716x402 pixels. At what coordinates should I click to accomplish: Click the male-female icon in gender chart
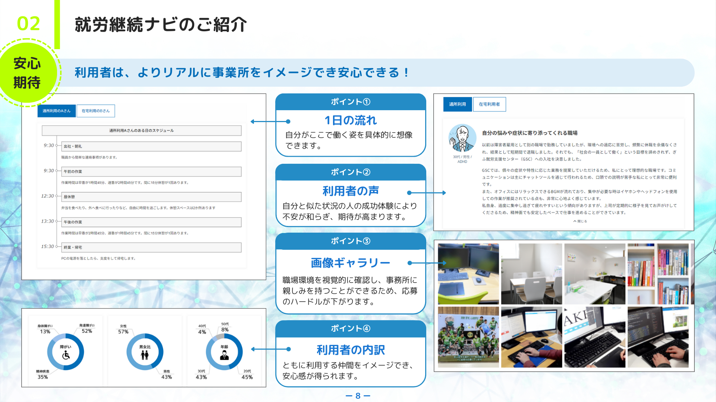(x=145, y=355)
